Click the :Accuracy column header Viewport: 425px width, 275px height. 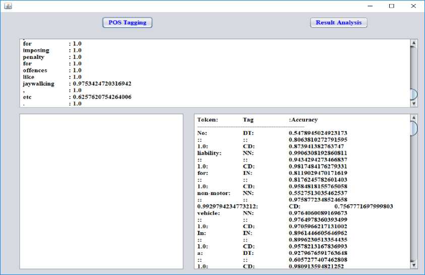point(303,120)
